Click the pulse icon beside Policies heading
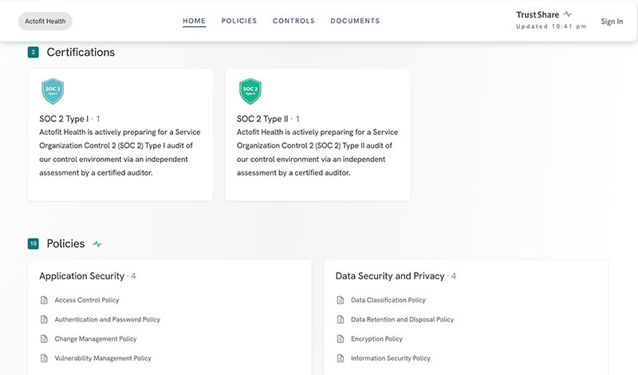 [x=97, y=244]
